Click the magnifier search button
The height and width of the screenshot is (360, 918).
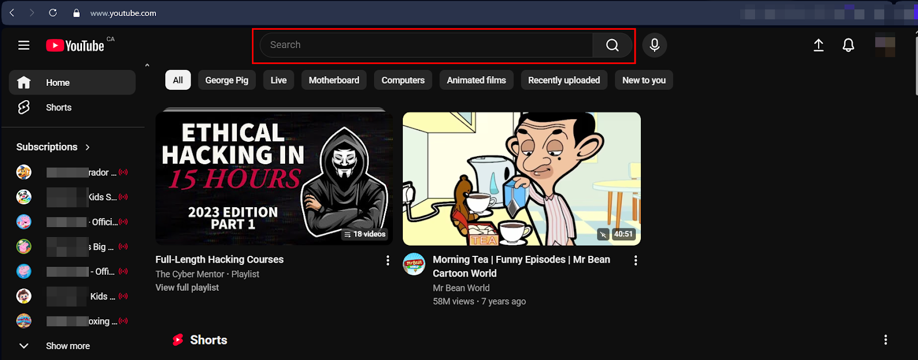[612, 45]
